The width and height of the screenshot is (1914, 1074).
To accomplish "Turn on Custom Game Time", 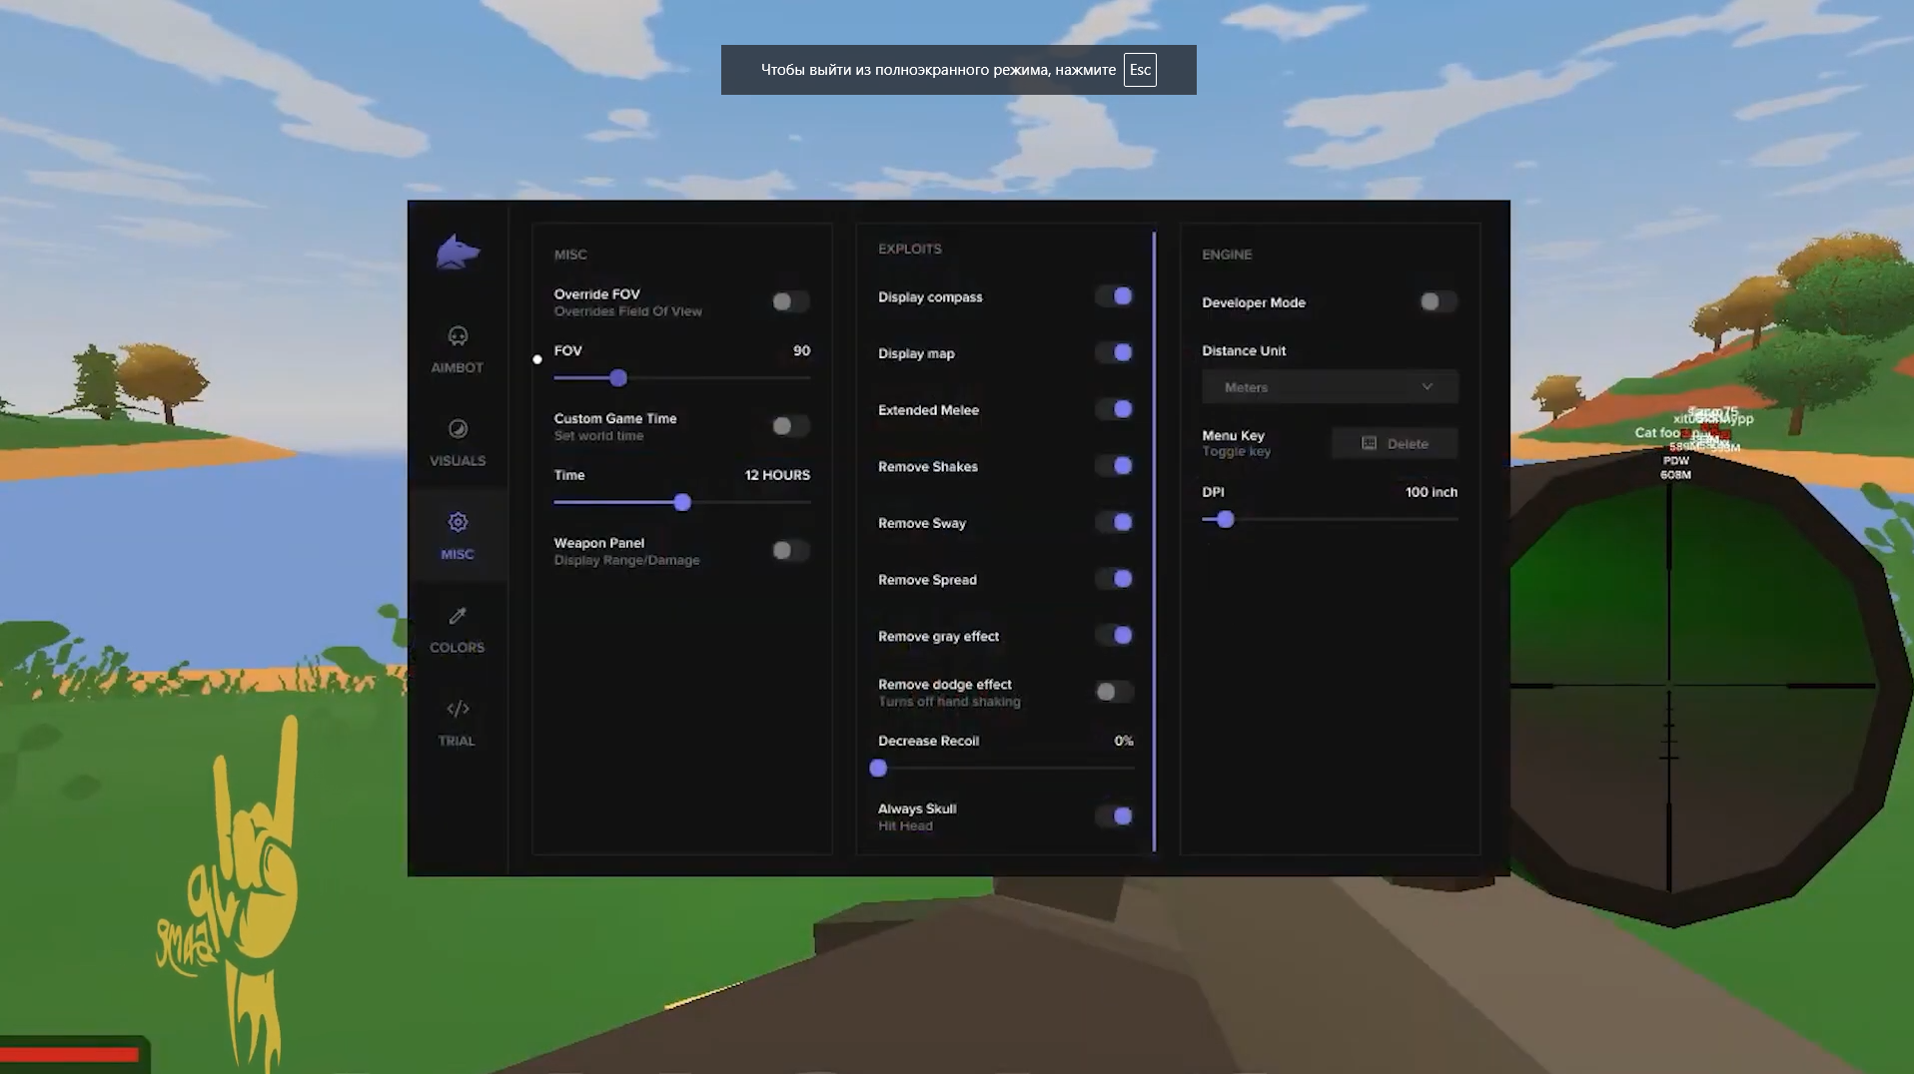I will click(789, 426).
